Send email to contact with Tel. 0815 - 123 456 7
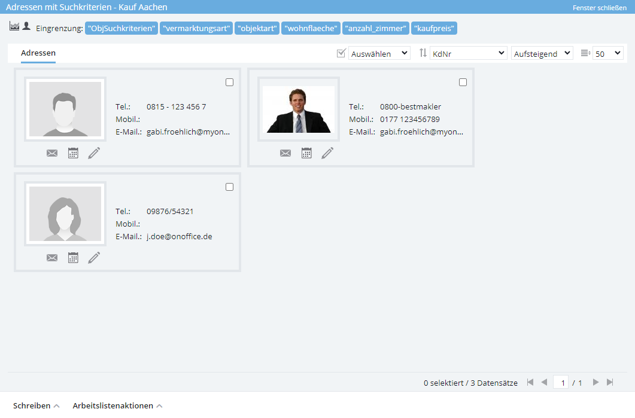 52,153
